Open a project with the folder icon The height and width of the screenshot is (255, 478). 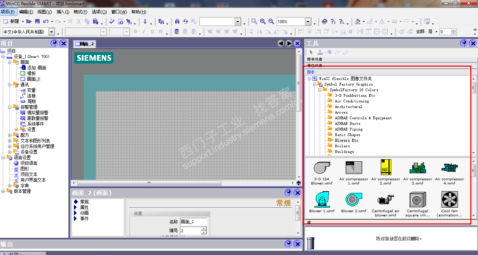coord(29,21)
